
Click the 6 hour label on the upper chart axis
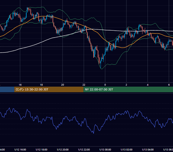click(169, 85)
